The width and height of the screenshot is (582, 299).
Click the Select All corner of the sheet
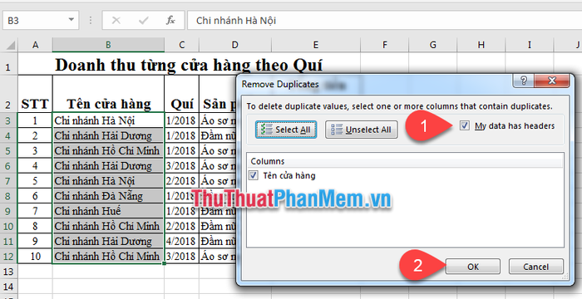click(x=9, y=45)
